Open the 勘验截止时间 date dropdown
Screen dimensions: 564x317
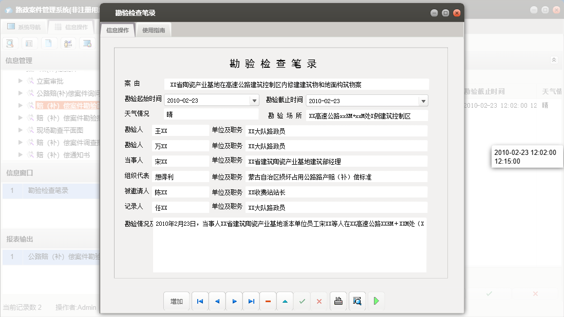423,101
